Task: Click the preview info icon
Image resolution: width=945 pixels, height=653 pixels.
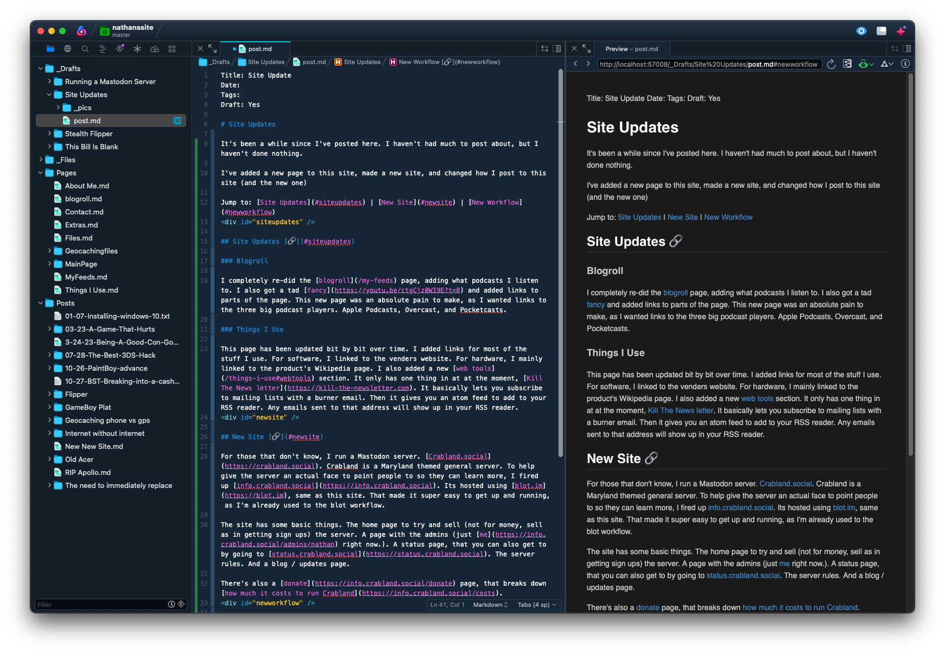Action: (905, 64)
